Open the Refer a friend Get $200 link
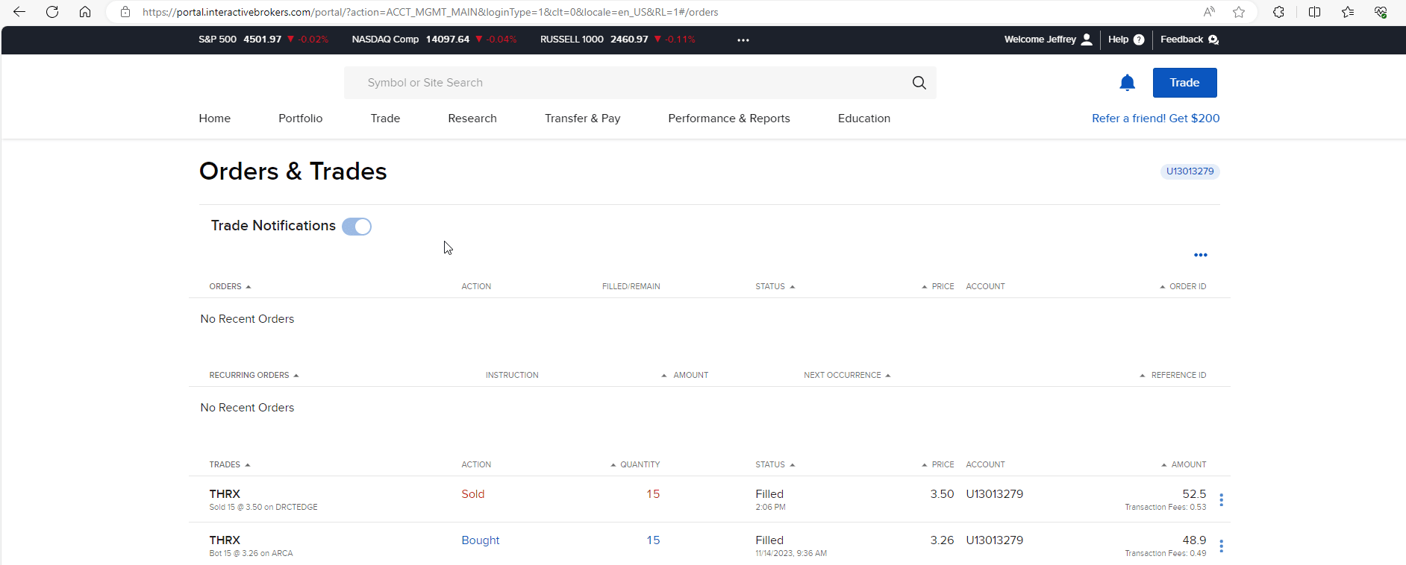The height and width of the screenshot is (565, 1406). pyautogui.click(x=1155, y=119)
